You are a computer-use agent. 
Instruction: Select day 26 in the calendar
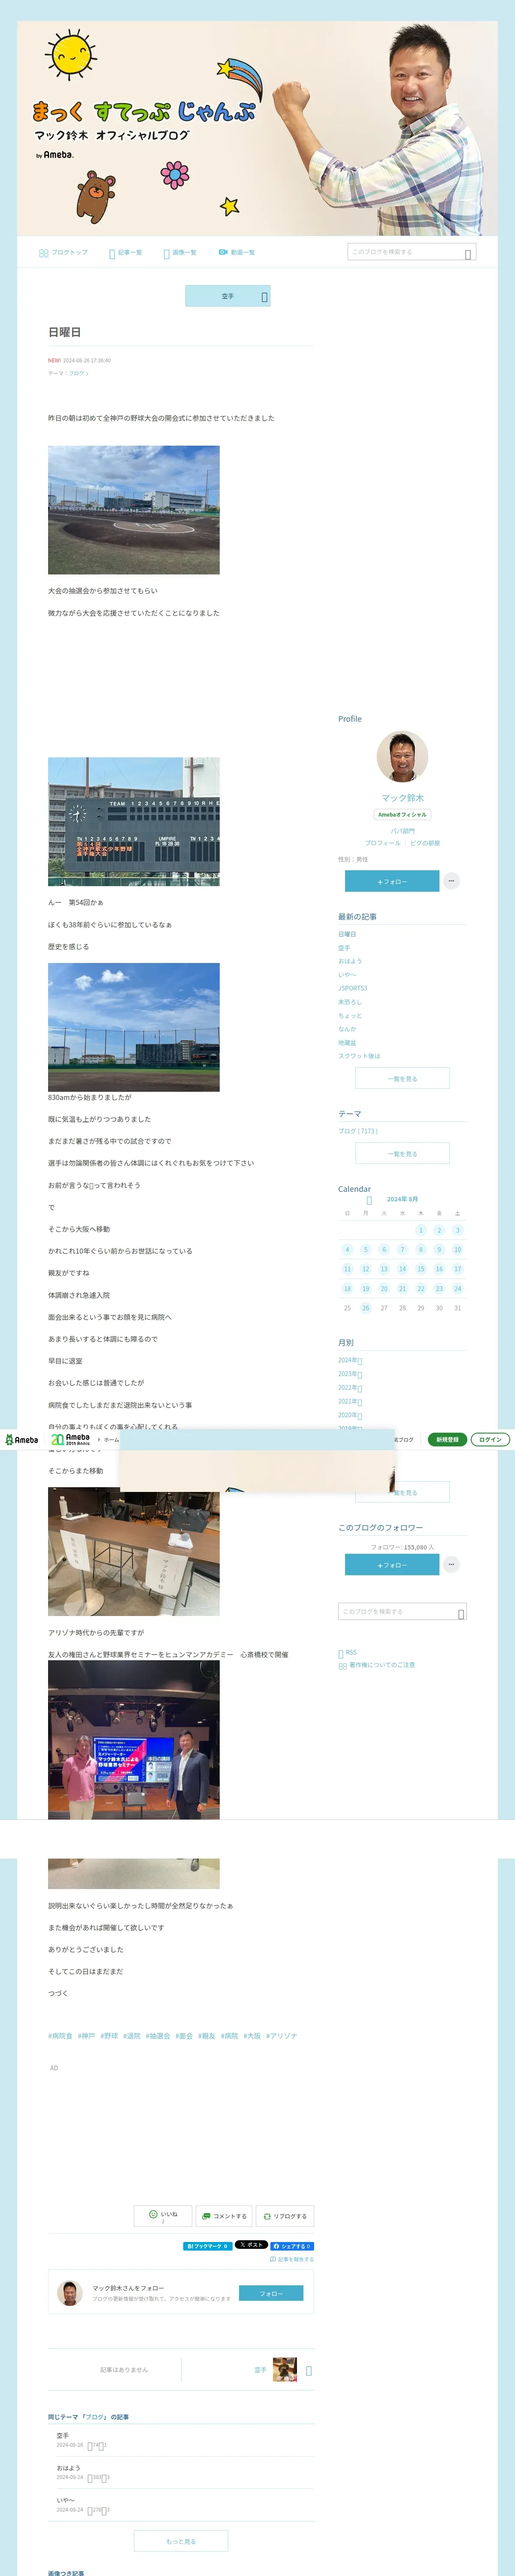tap(366, 1308)
